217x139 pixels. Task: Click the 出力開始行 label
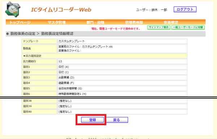point(39,62)
